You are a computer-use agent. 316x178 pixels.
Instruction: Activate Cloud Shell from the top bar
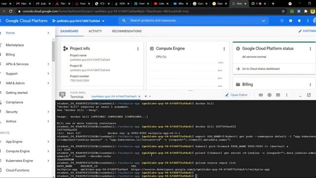pyautogui.click(x=282, y=21)
